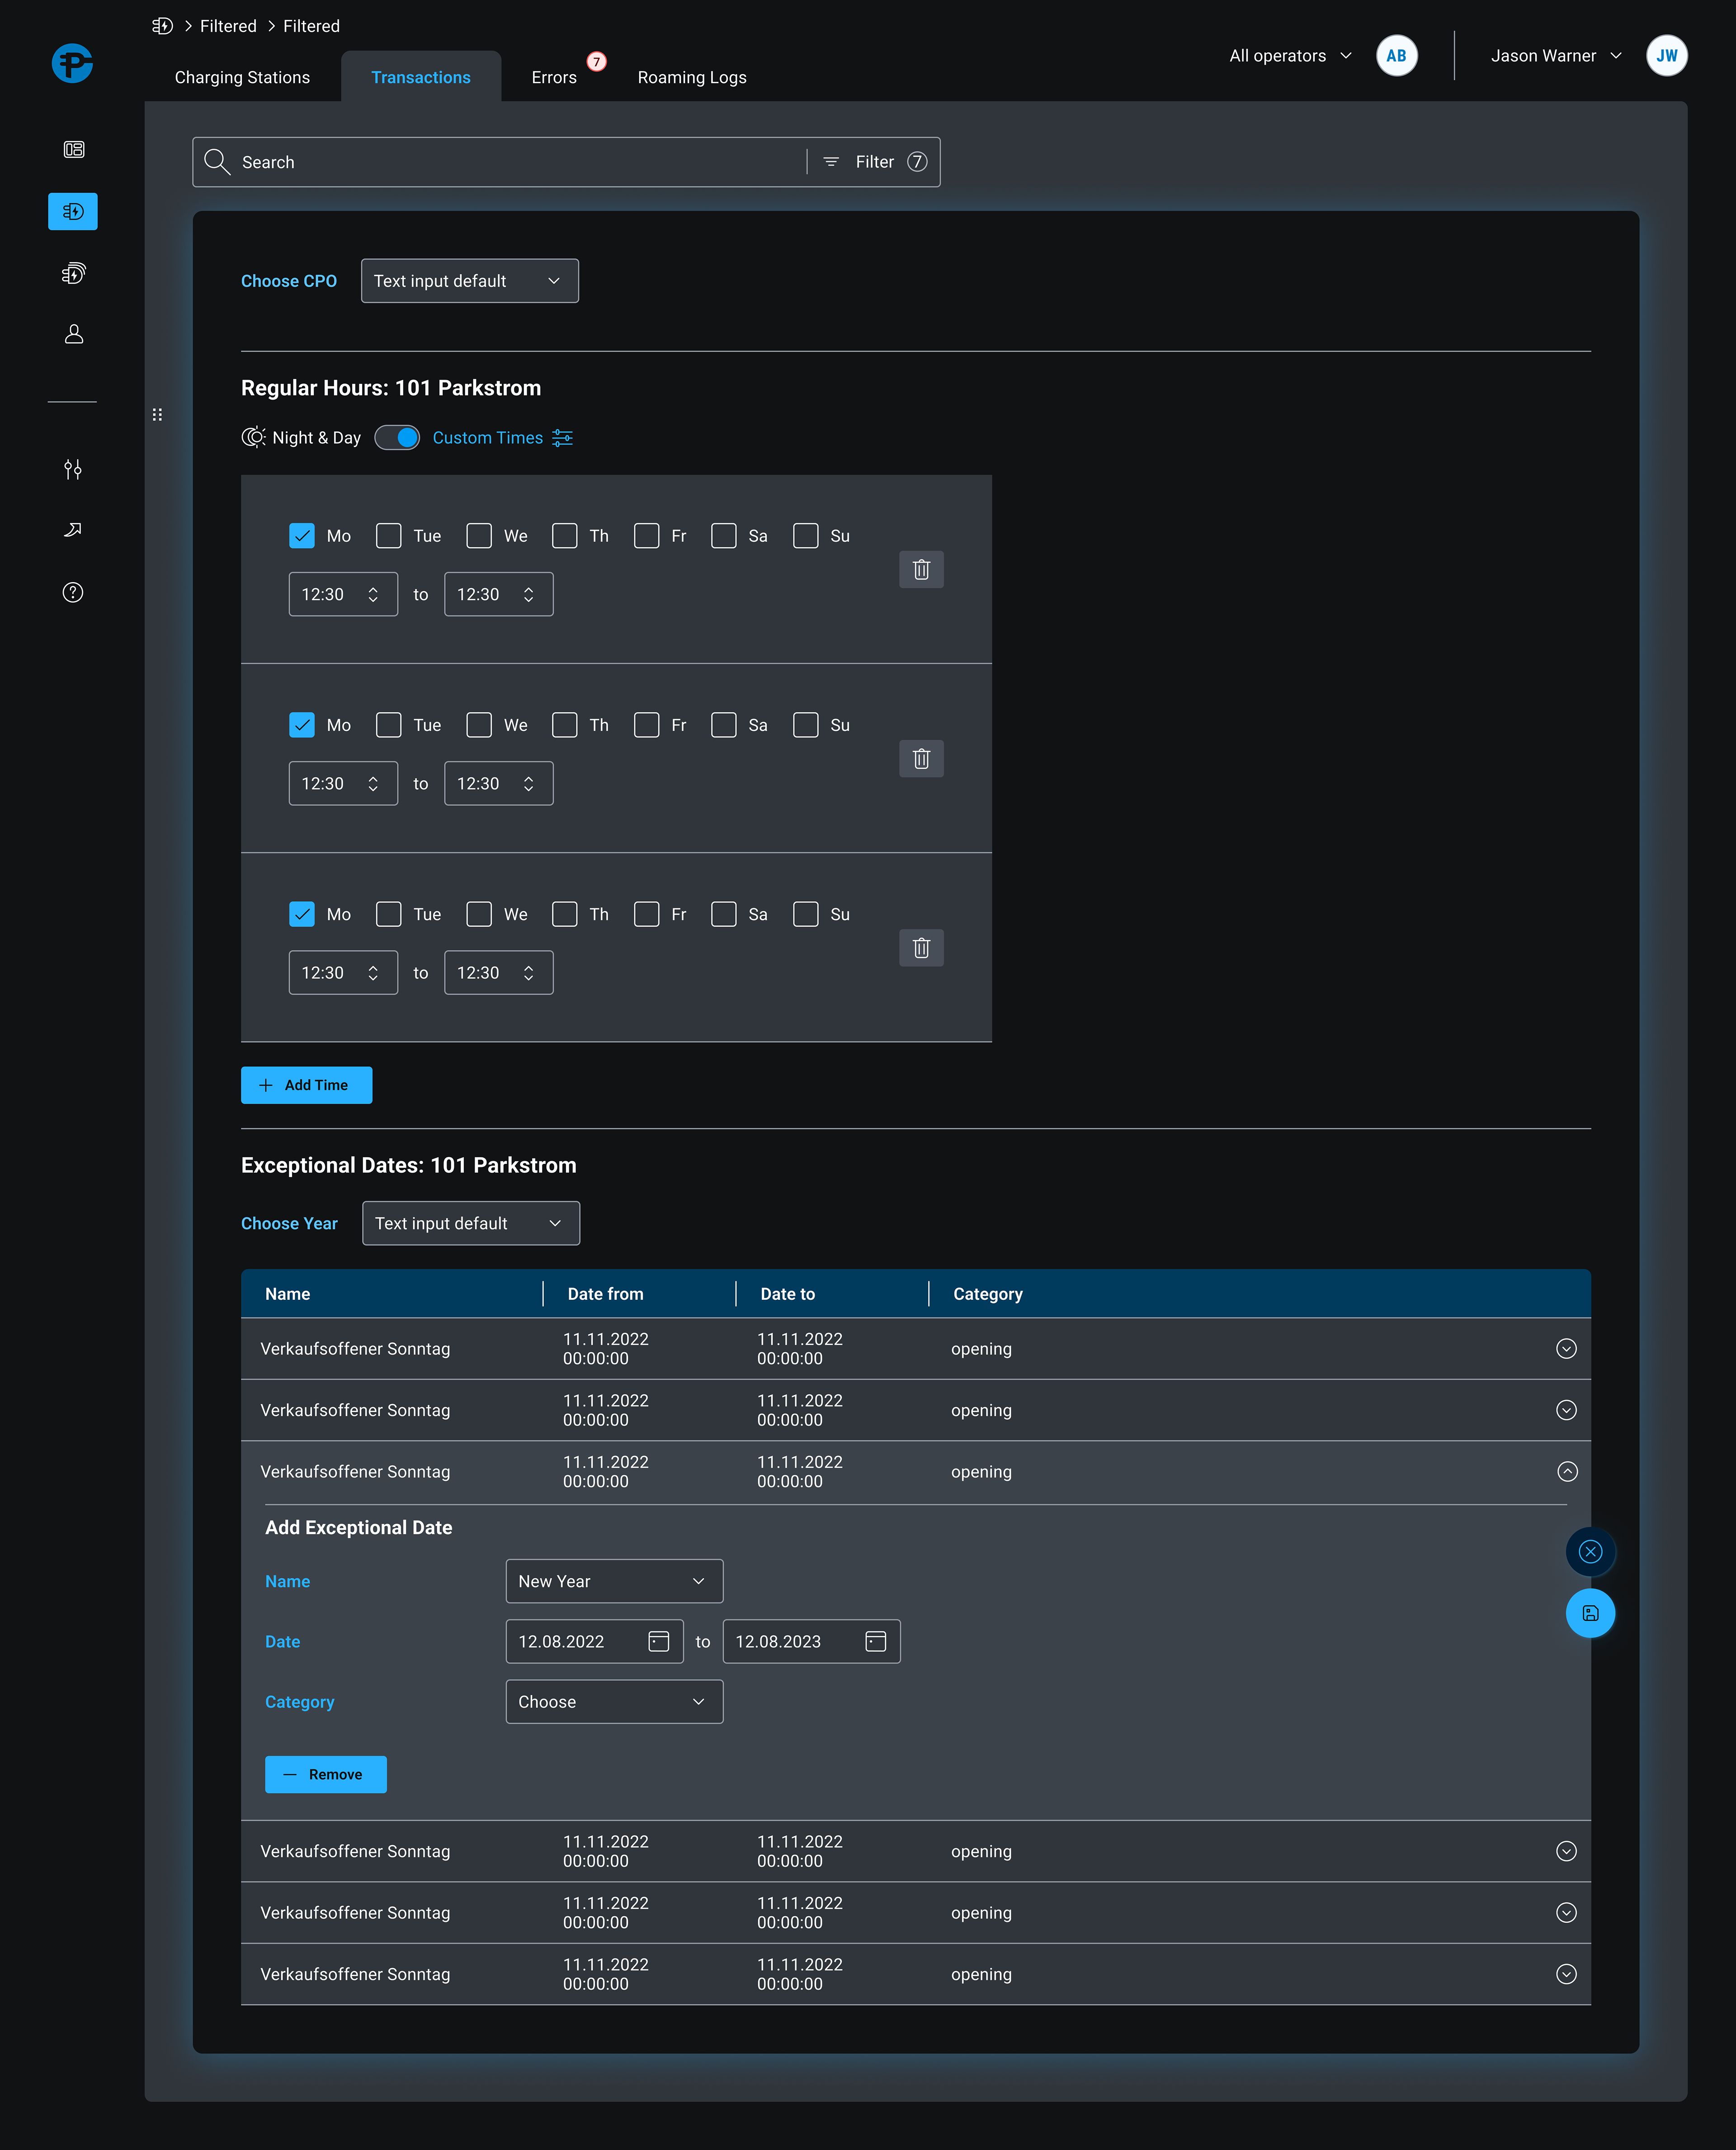1736x2150 pixels.
Task: Check Tue in first time slot
Action: [389, 536]
